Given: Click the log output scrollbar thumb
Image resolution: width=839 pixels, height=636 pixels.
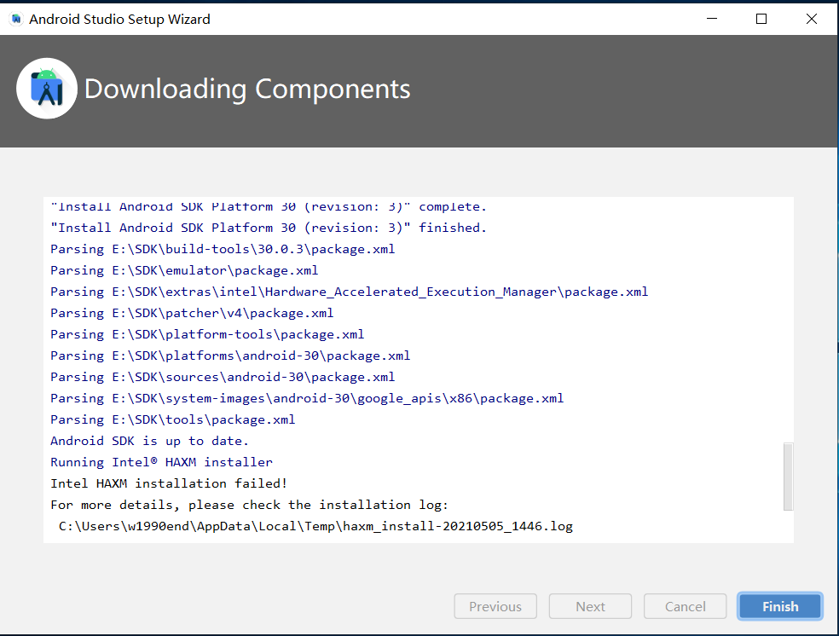Looking at the screenshot, I should 788,476.
